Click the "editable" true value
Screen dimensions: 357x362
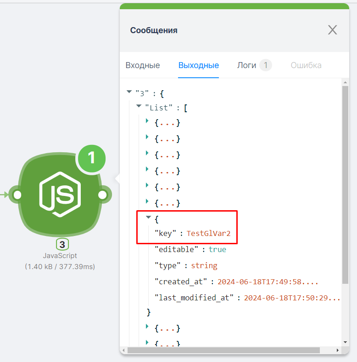[218, 250]
